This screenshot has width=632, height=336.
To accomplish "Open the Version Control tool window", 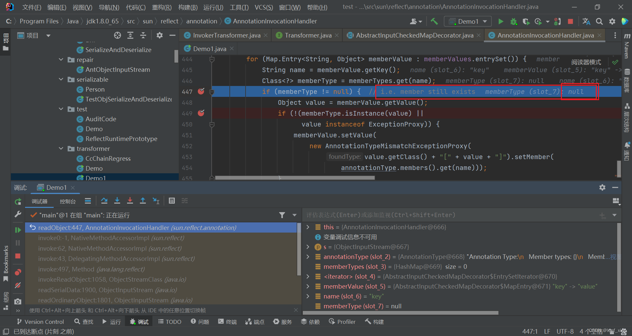I will point(40,322).
